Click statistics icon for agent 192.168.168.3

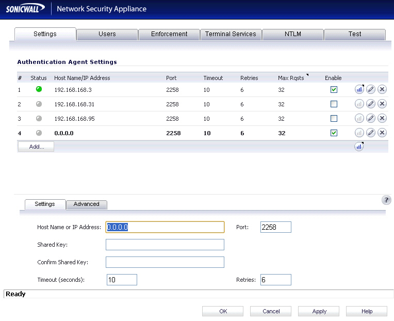coord(359,89)
